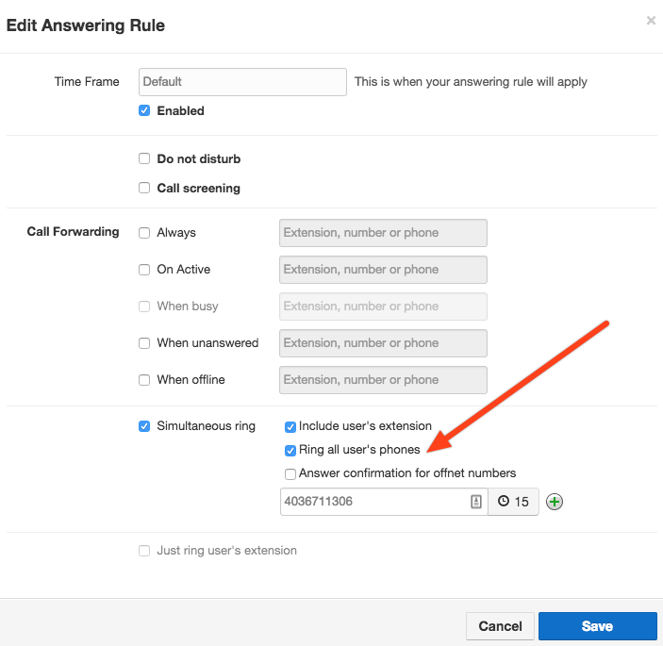Uncheck Simultaneous ring

144,425
